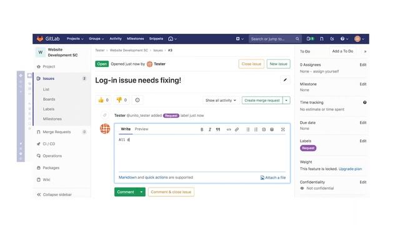The image size is (400, 225).
Task: Open the user avatar menu
Action: pyautogui.click(x=359, y=39)
